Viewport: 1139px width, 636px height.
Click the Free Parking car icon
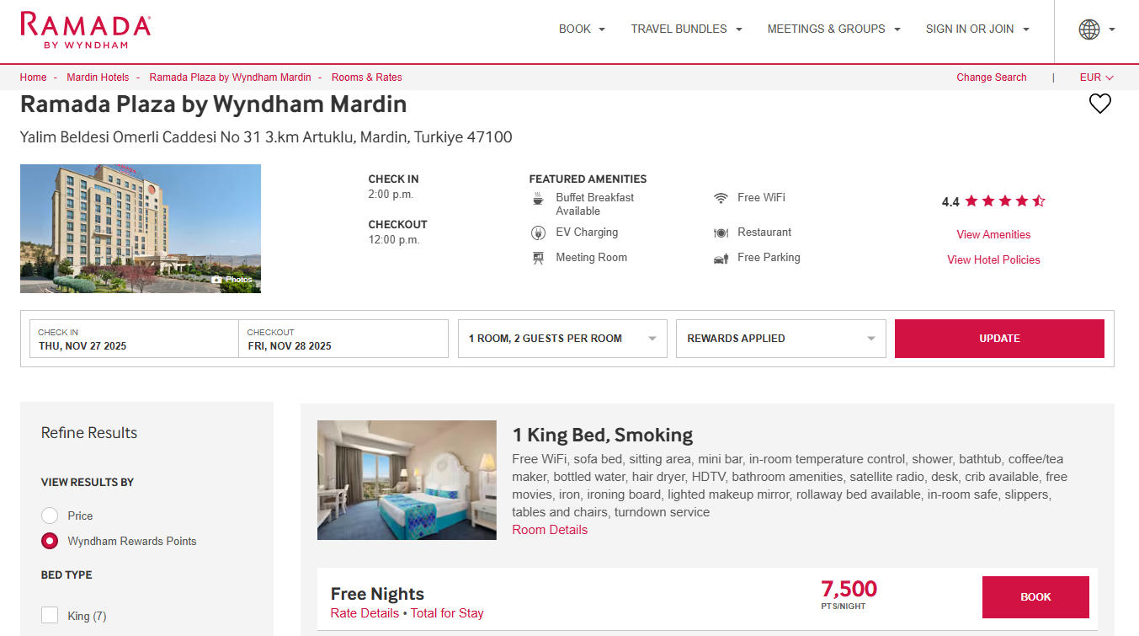[x=721, y=259]
